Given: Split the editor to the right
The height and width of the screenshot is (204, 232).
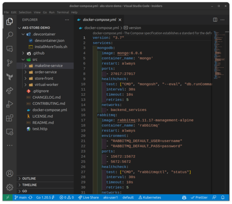Looking at the screenshot, I should point(215,20).
